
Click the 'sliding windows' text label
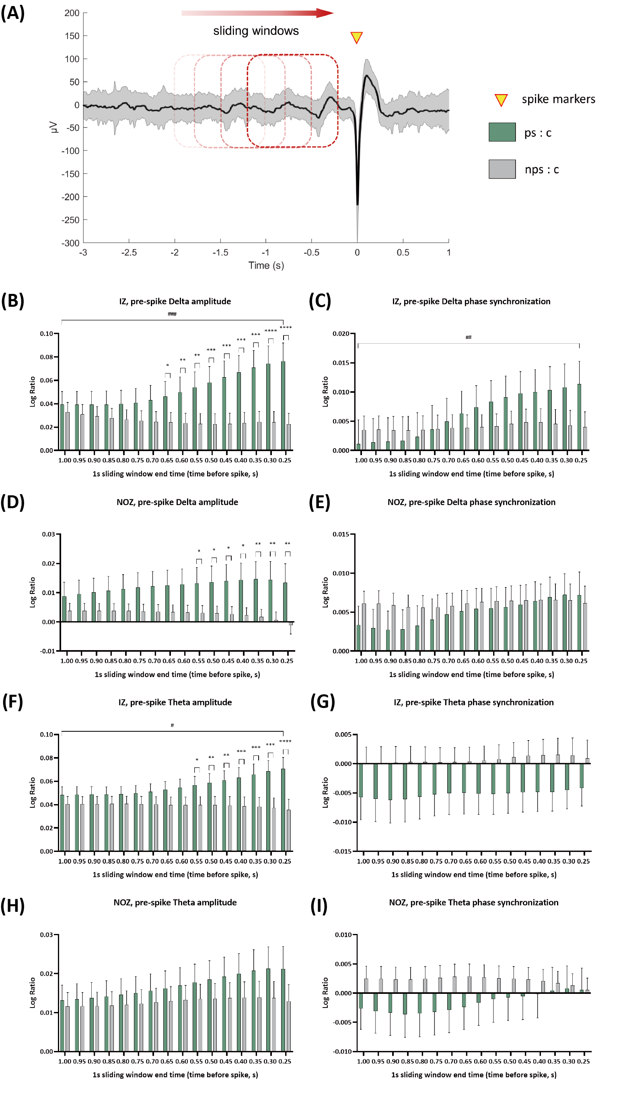point(256,31)
